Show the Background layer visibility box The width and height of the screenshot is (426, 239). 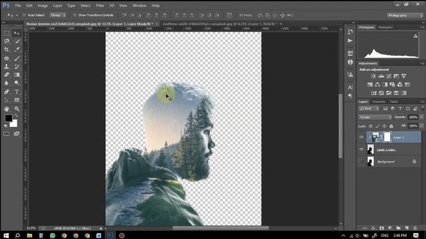coord(361,162)
